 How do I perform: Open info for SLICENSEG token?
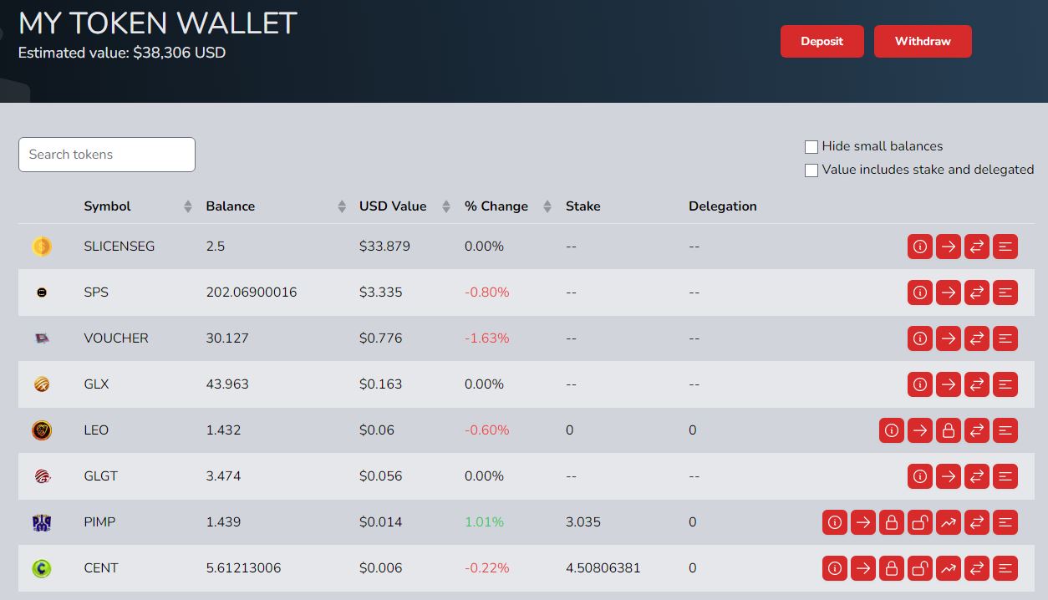919,247
